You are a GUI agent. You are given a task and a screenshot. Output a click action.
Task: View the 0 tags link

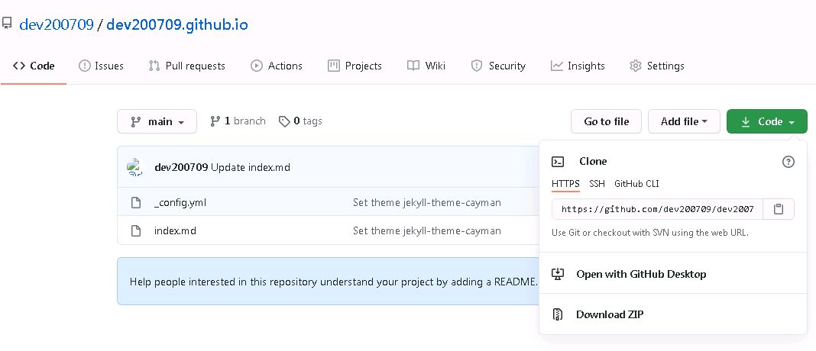tap(300, 121)
